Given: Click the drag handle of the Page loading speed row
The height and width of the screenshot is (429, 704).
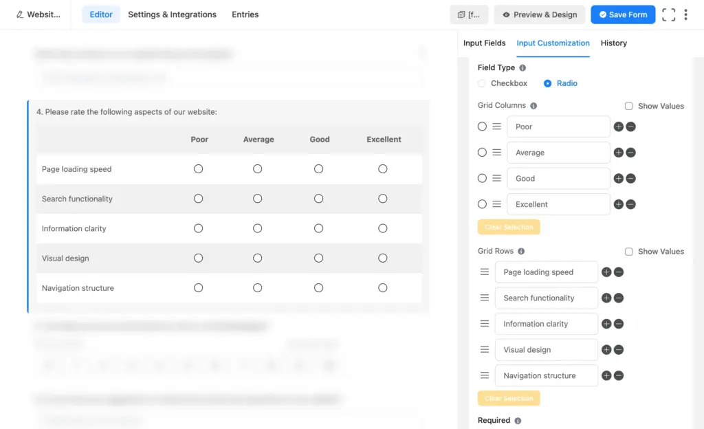Looking at the screenshot, I should point(485,272).
